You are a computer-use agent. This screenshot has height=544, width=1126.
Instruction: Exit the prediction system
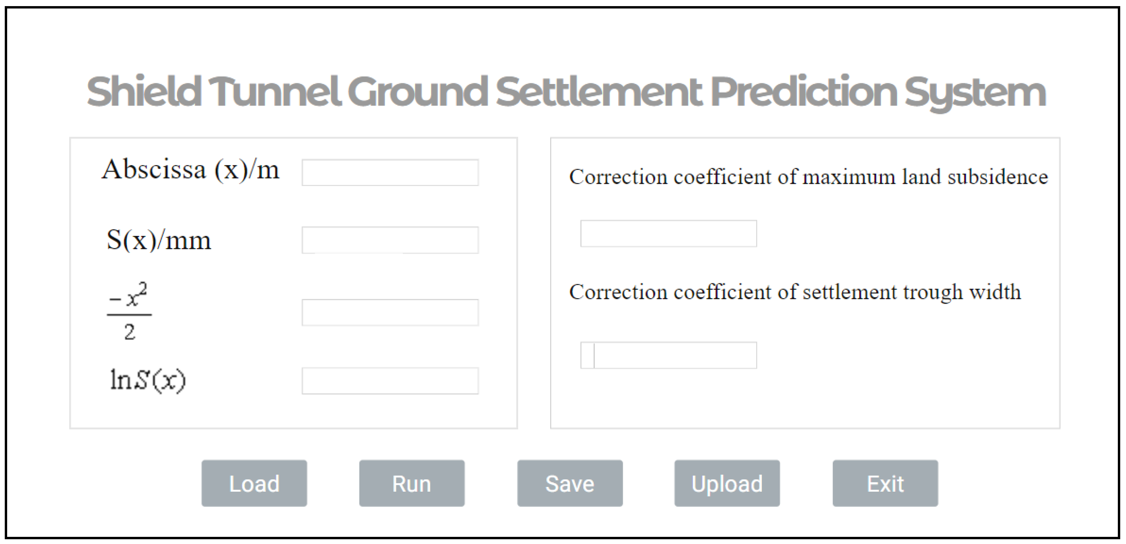885,483
